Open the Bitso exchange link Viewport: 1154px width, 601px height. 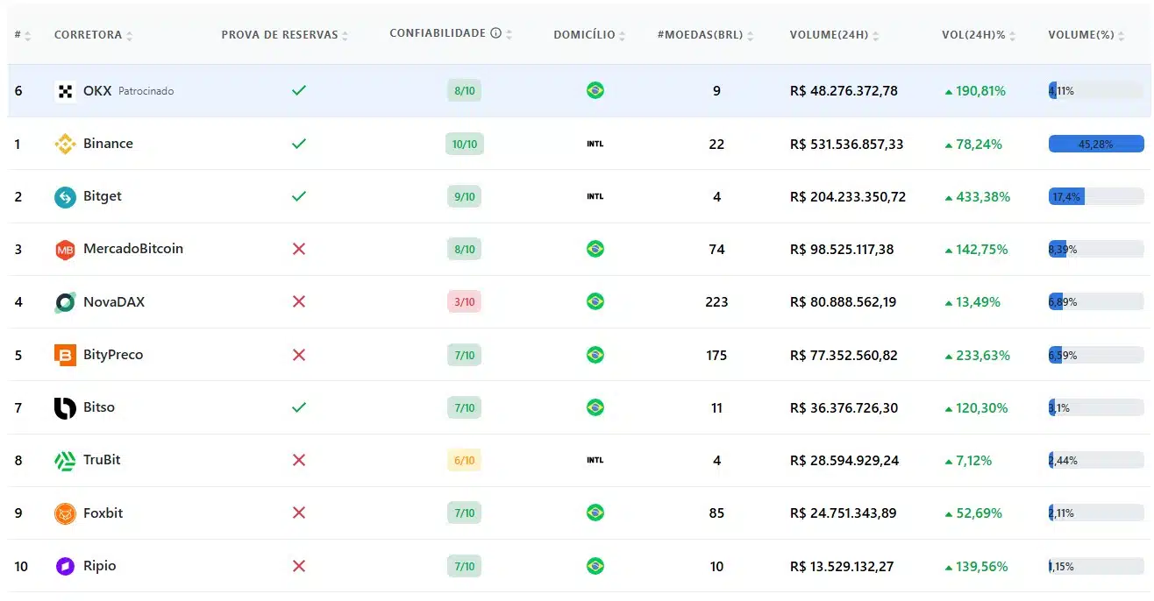(x=99, y=407)
